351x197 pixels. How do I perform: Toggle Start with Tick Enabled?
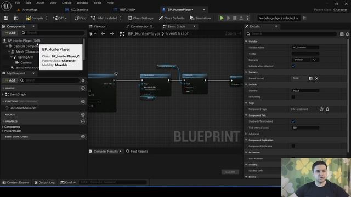click(x=293, y=121)
